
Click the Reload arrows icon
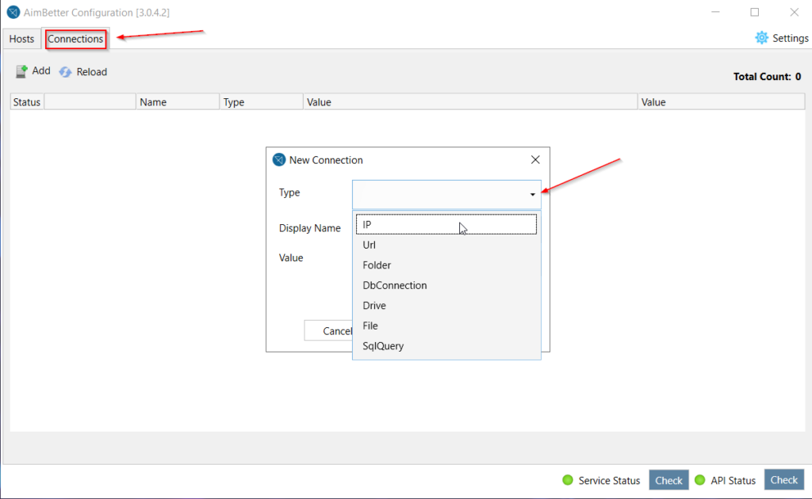pos(65,72)
